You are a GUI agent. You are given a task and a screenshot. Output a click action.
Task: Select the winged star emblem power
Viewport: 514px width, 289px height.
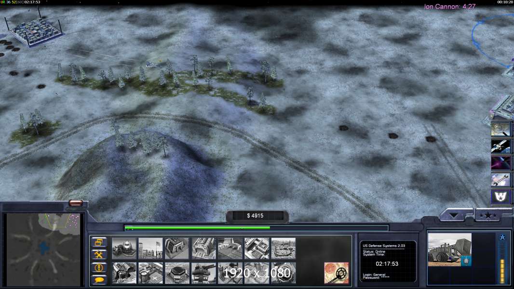[500, 197]
